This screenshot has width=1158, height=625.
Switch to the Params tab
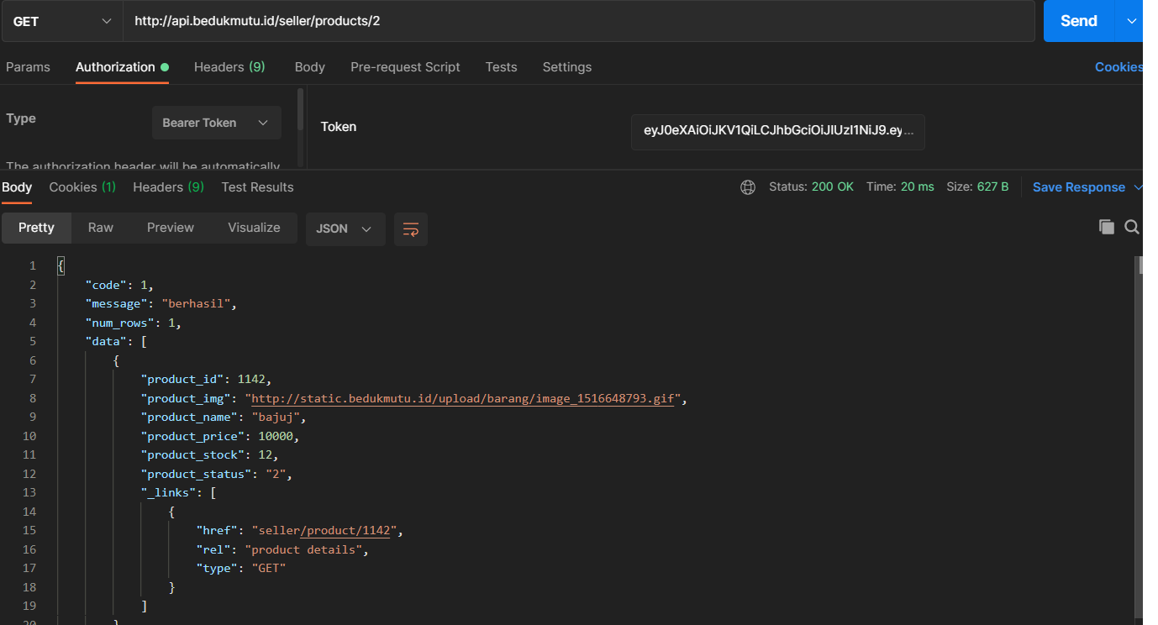tap(28, 67)
